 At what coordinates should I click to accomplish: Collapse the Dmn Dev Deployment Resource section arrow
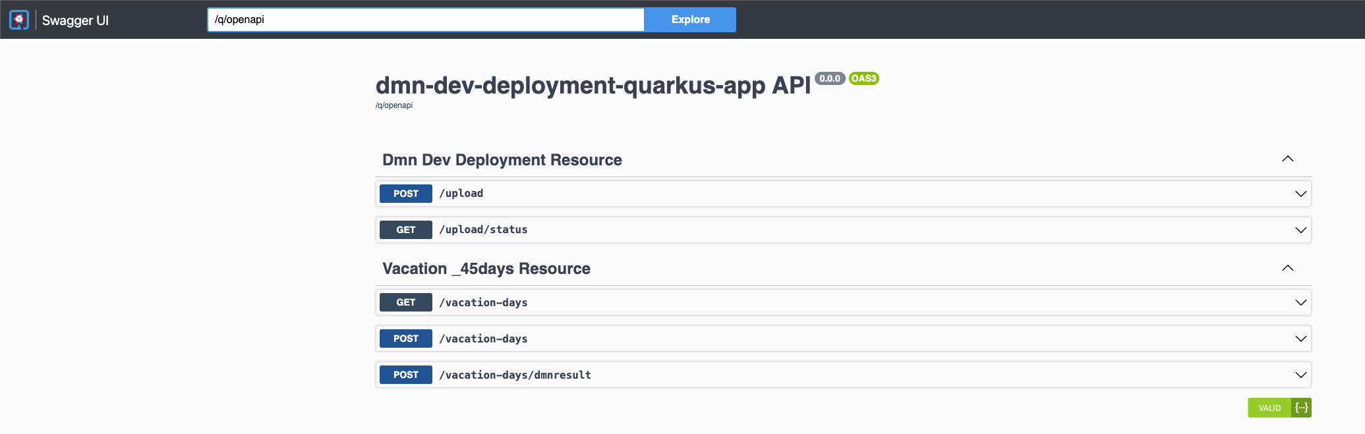point(1288,159)
